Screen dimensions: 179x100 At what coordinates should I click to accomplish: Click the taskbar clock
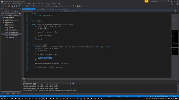click(173, 99)
